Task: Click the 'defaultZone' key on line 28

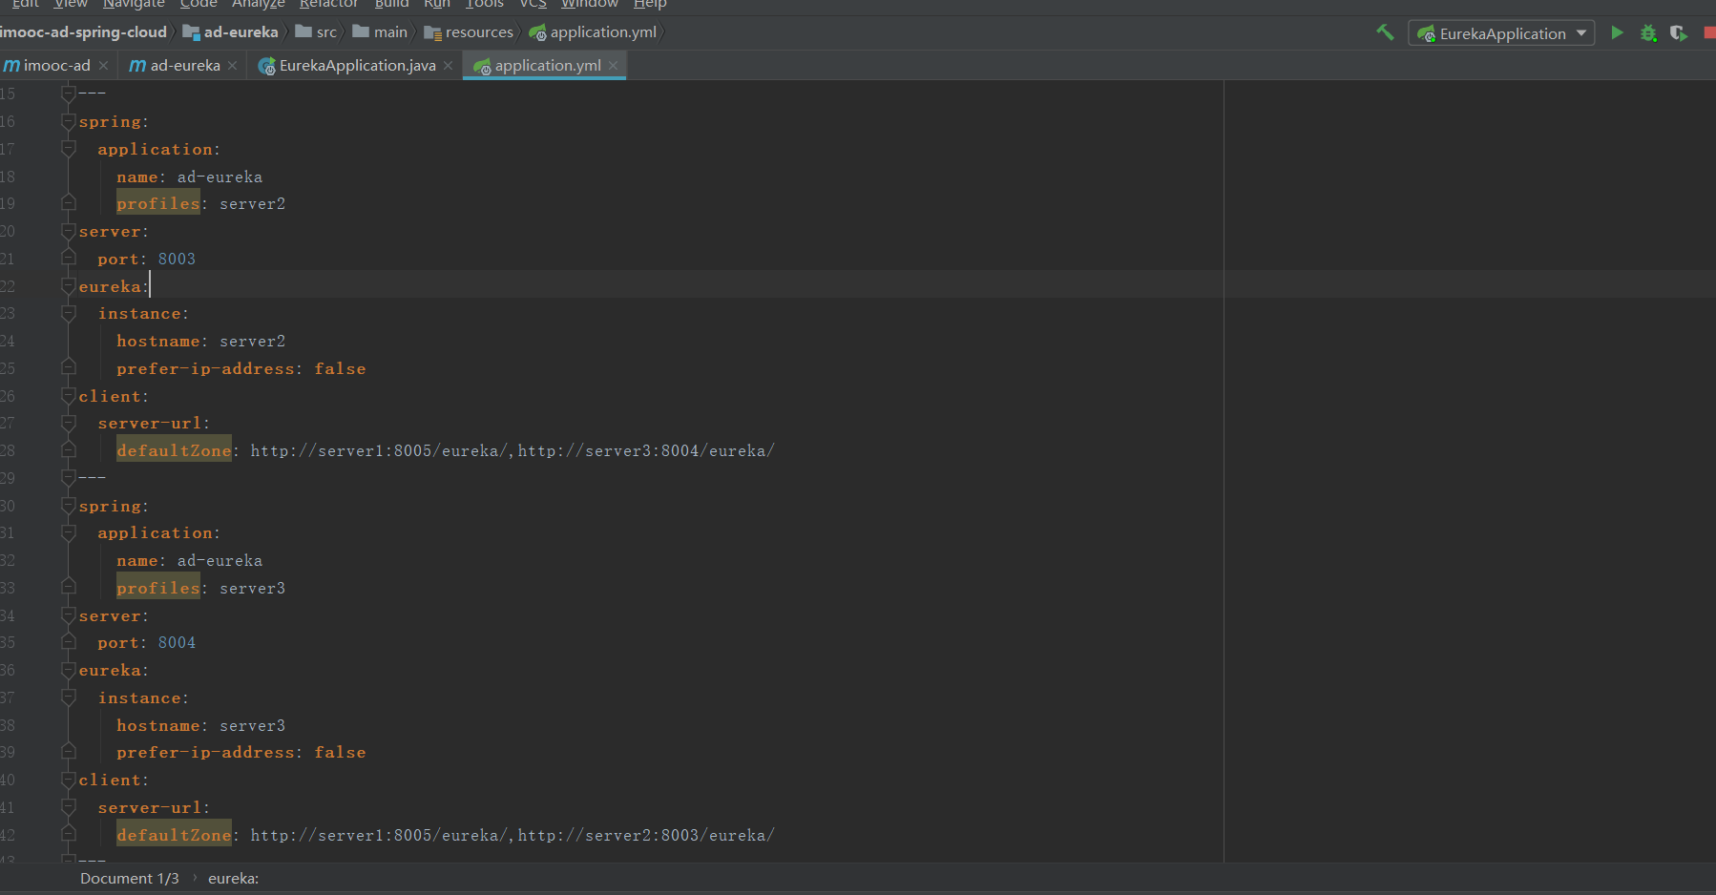Action: [174, 451]
